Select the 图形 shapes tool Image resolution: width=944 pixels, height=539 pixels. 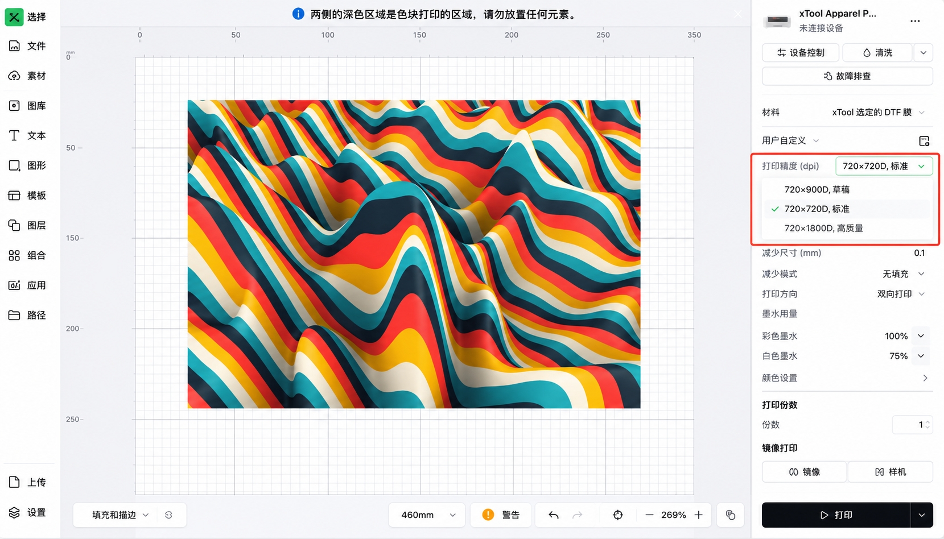[26, 165]
